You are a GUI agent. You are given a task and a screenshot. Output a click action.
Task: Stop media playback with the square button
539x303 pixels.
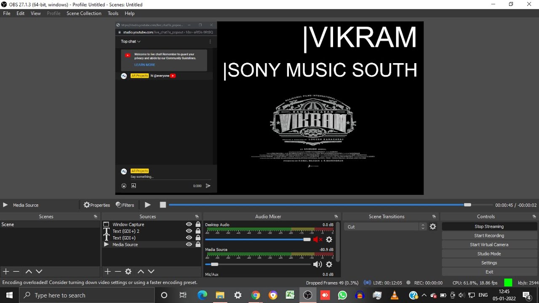(163, 205)
